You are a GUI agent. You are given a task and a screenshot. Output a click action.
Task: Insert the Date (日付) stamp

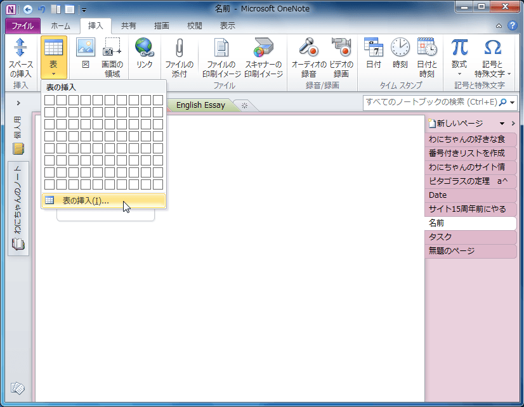tap(373, 53)
